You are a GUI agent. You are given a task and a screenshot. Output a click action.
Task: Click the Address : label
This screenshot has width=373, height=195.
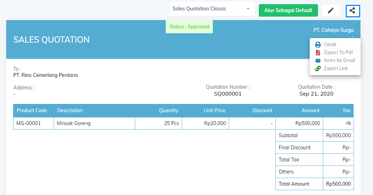[24, 88]
